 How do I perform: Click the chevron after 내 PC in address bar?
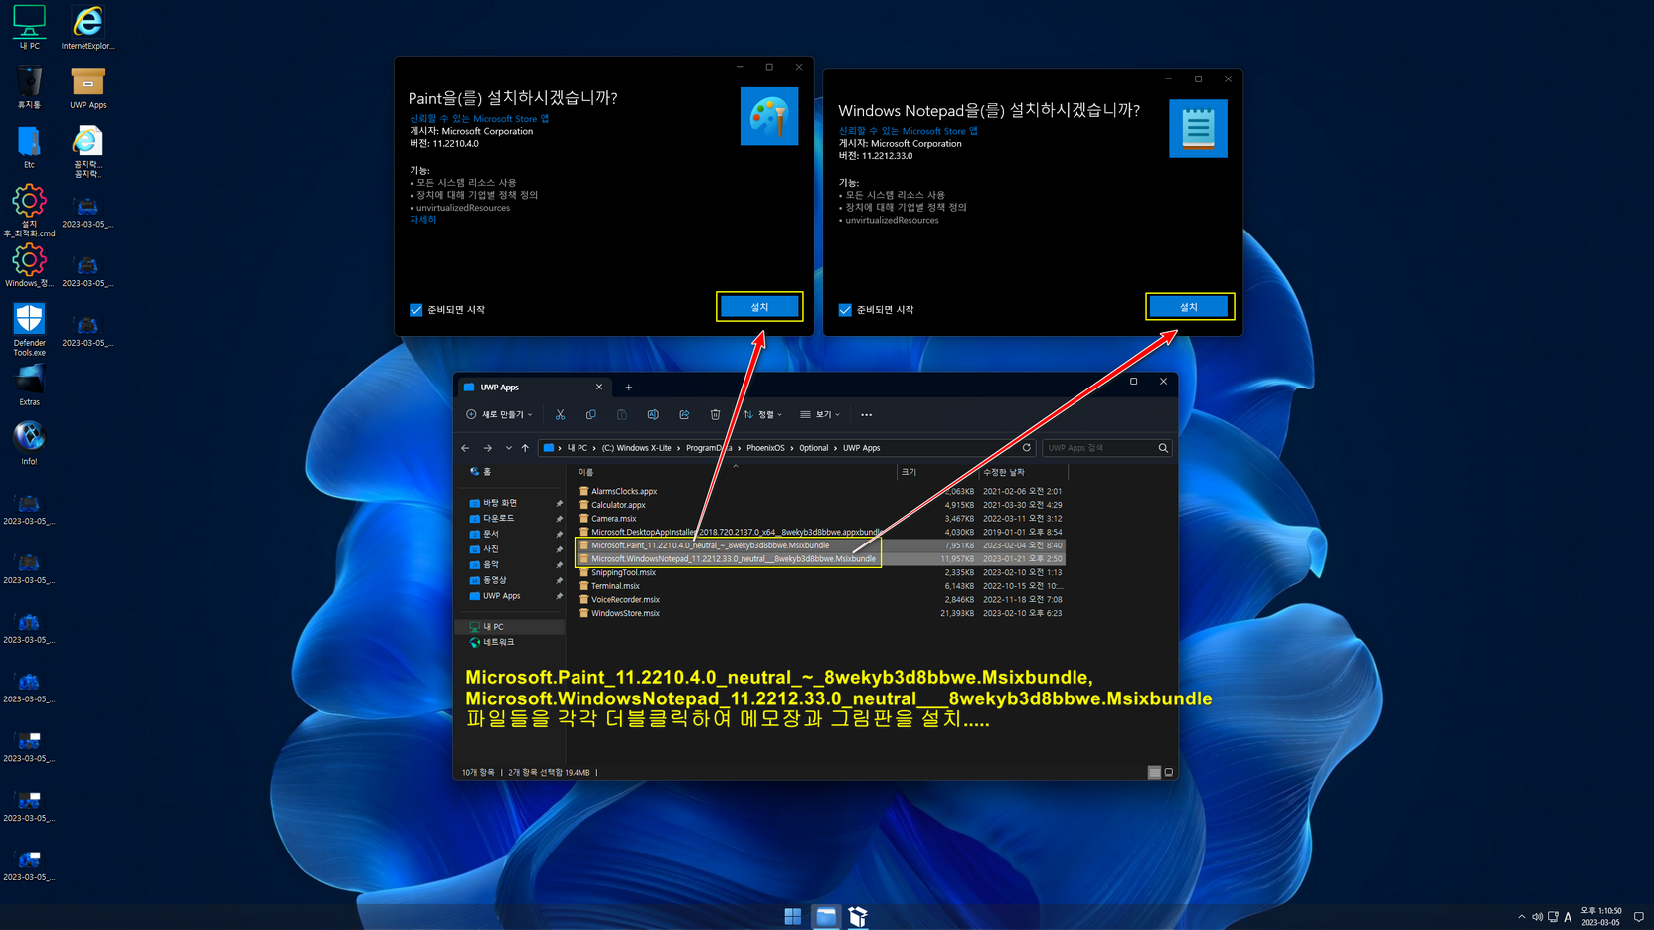(x=594, y=448)
